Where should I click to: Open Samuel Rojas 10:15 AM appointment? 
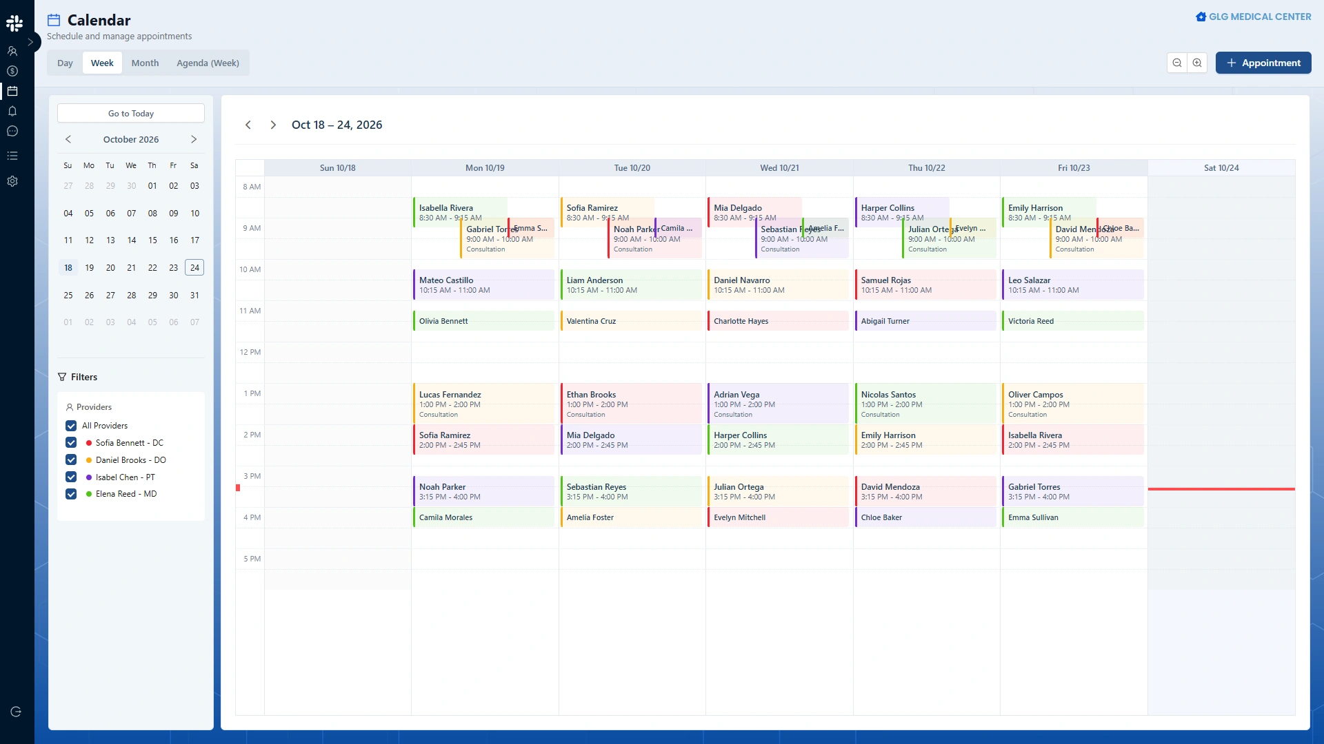925,285
